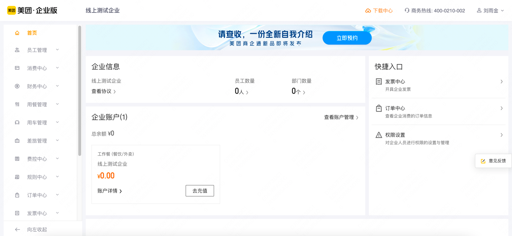Click the user avatar icon near 刘雨金
Viewport: 512px width, 236px height.
click(x=479, y=10)
